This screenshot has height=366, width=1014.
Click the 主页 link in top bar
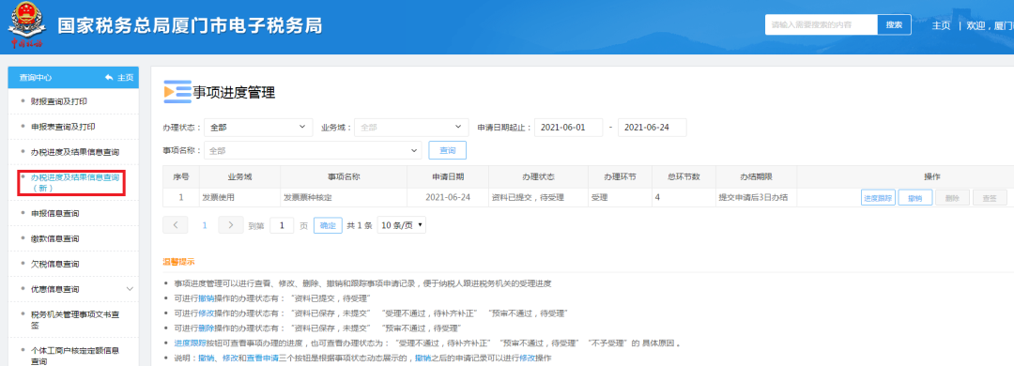coord(941,25)
